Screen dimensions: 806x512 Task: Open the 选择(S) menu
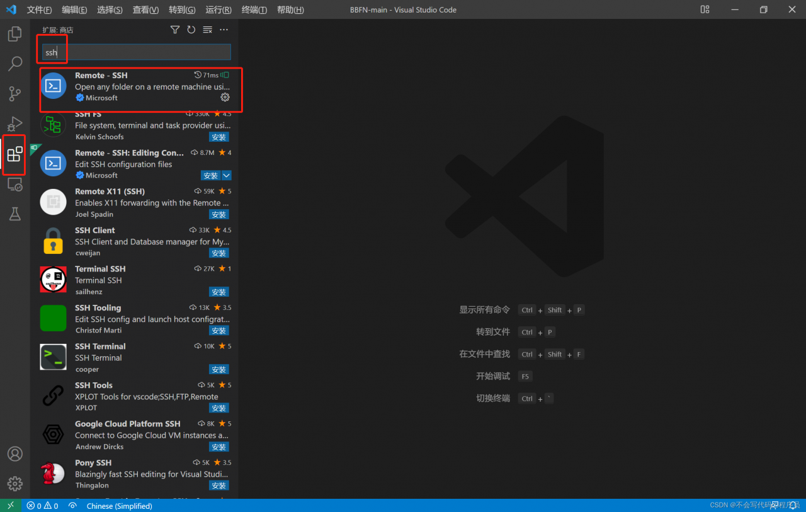(110, 10)
